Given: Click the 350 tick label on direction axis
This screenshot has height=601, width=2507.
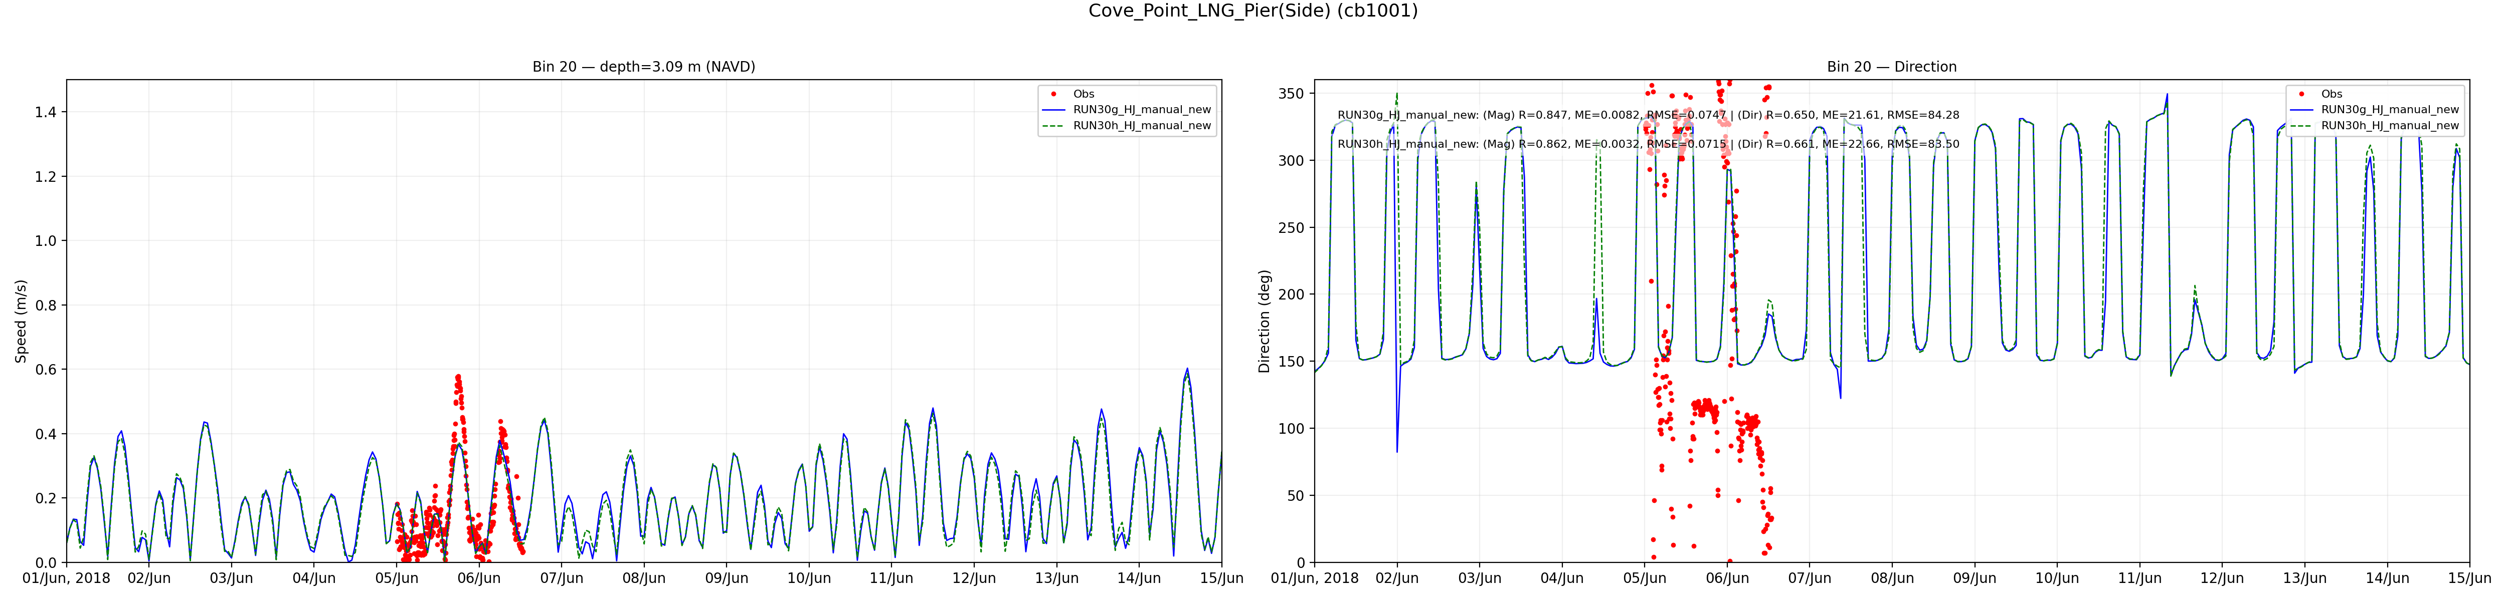Looking at the screenshot, I should point(1291,94).
